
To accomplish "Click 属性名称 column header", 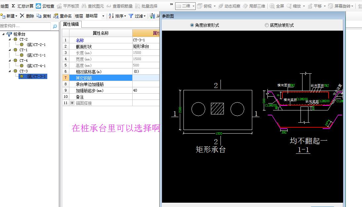I will click(x=101, y=33).
